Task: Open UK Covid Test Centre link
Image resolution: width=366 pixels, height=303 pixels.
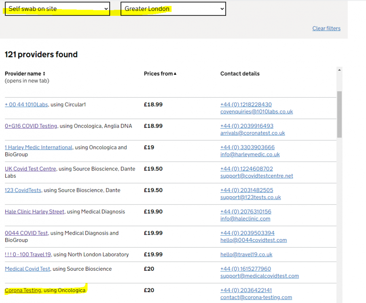Action: tap(30, 169)
